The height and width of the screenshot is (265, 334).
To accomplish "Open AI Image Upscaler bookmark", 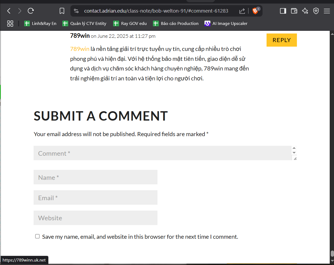I will click(x=226, y=24).
